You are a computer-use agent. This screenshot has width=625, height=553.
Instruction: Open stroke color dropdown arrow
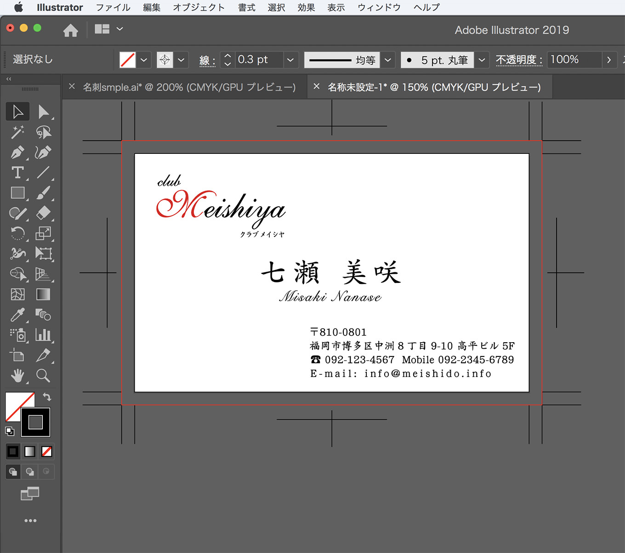[181, 60]
